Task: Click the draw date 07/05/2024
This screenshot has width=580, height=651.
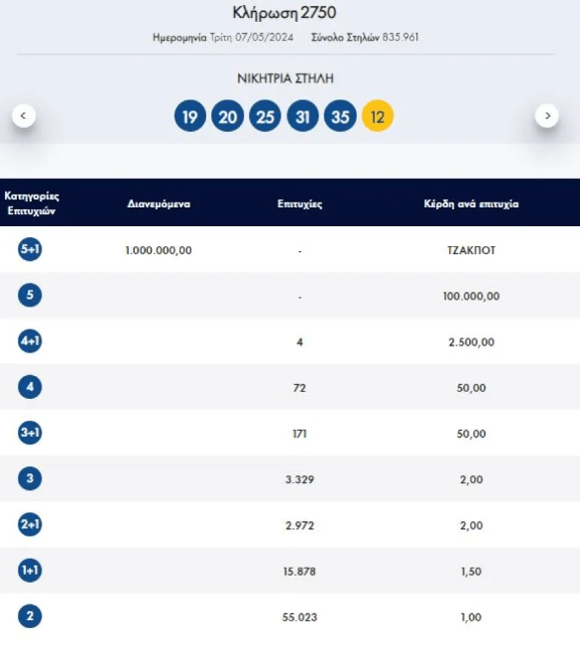Action: pos(265,38)
